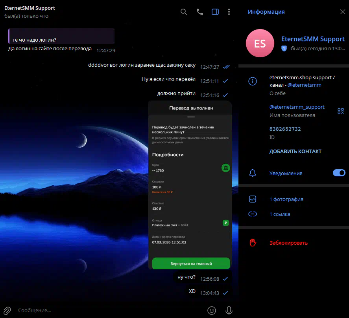Open the @eternetsmm channel link

[x=304, y=85]
